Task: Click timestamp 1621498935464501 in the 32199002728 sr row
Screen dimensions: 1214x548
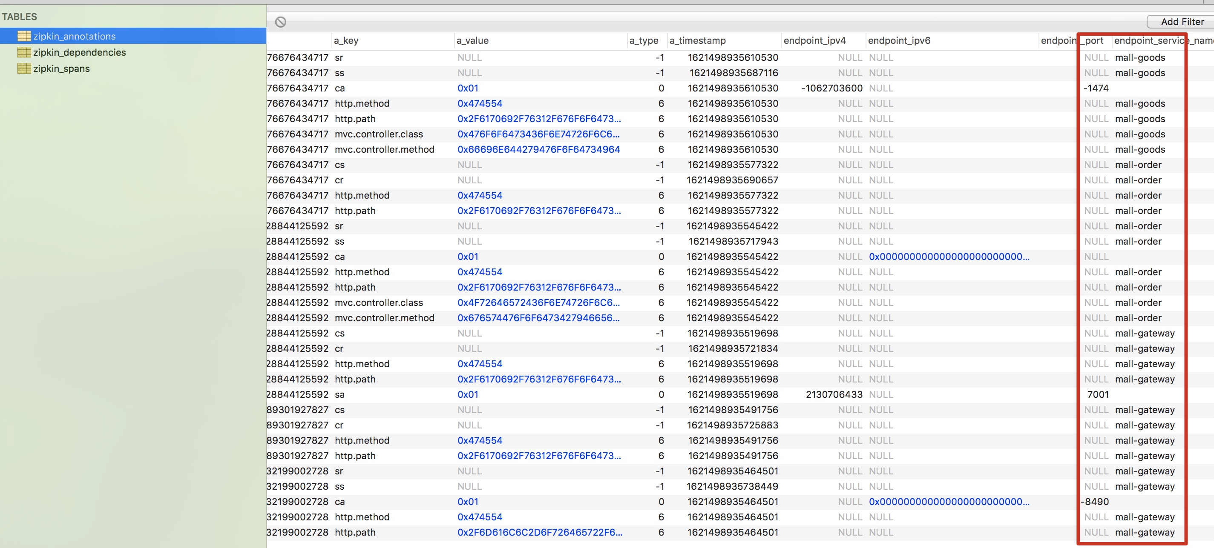Action: tap(733, 471)
